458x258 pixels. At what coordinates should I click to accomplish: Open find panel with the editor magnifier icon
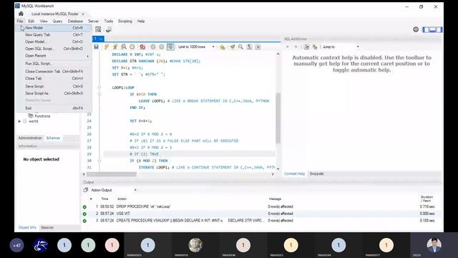(x=240, y=47)
